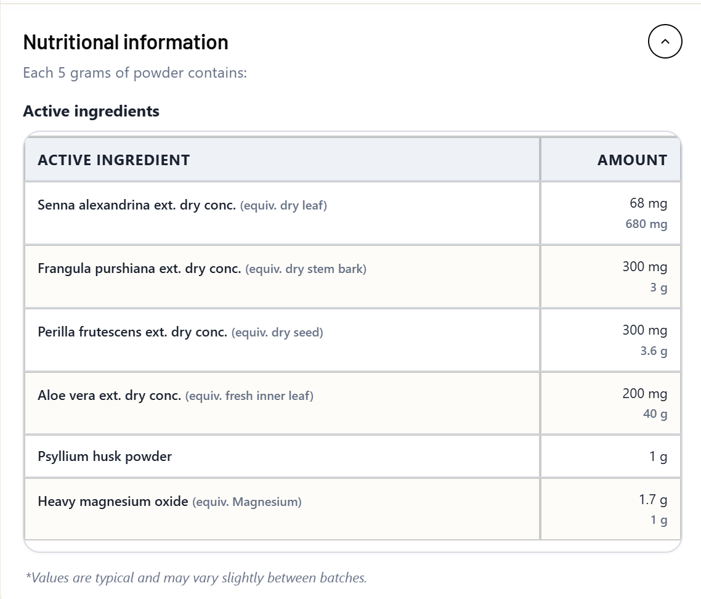701x599 pixels.
Task: Click the Aloe vera ext. dry conc. entry
Action: (x=110, y=396)
